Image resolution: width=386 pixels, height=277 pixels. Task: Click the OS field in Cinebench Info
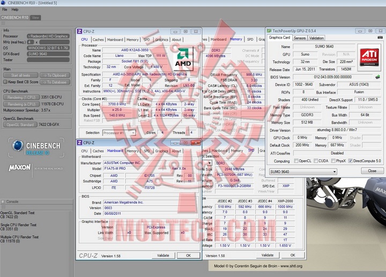click(x=48, y=48)
